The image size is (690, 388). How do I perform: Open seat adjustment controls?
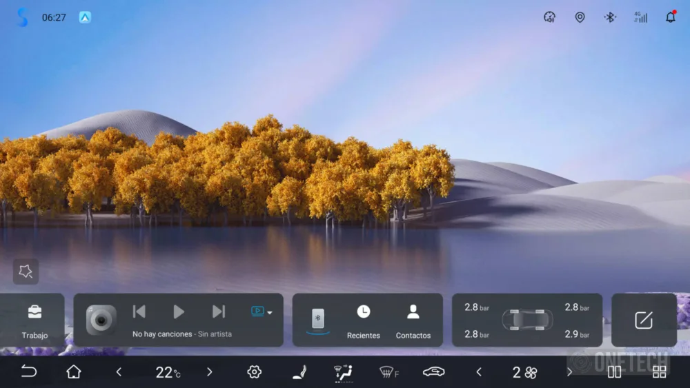(x=299, y=372)
